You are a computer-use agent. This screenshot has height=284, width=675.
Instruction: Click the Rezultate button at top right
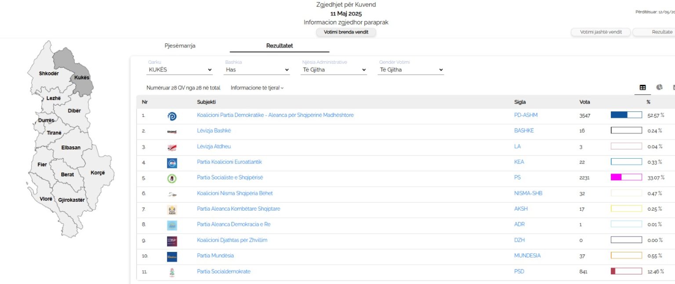coord(655,32)
